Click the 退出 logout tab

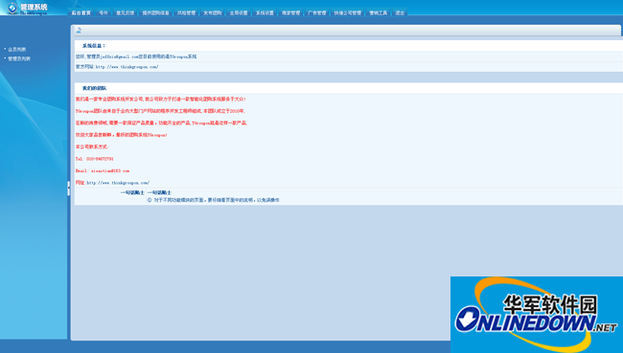400,12
